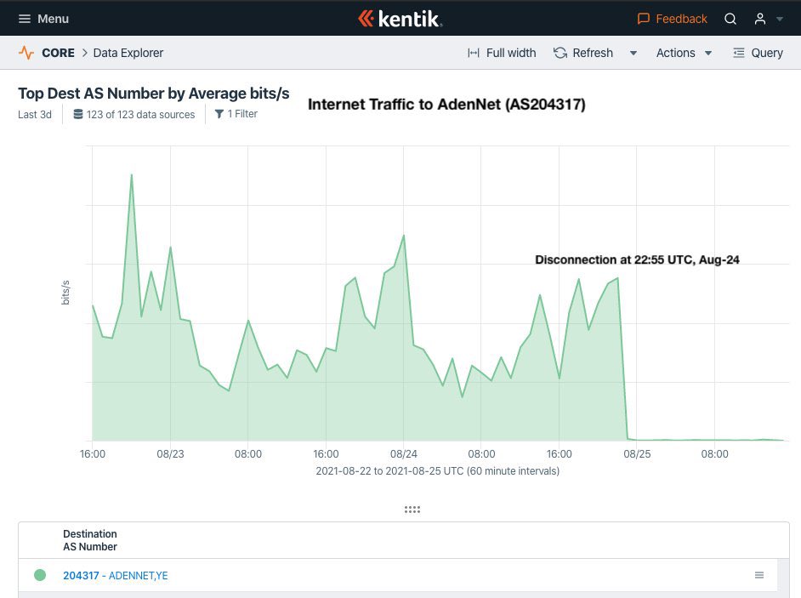Toggle Full width view
The height and width of the screenshot is (598, 801).
click(x=502, y=53)
